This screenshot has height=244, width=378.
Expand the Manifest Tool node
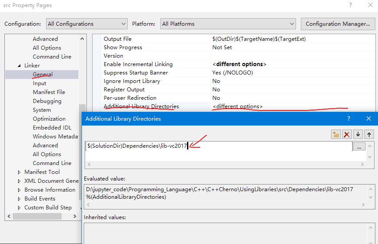point(19,172)
